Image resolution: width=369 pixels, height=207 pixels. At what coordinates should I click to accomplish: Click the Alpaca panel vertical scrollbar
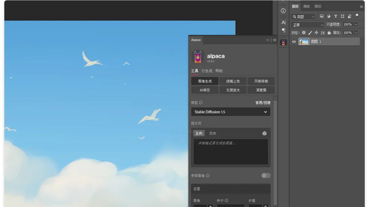[275, 153]
